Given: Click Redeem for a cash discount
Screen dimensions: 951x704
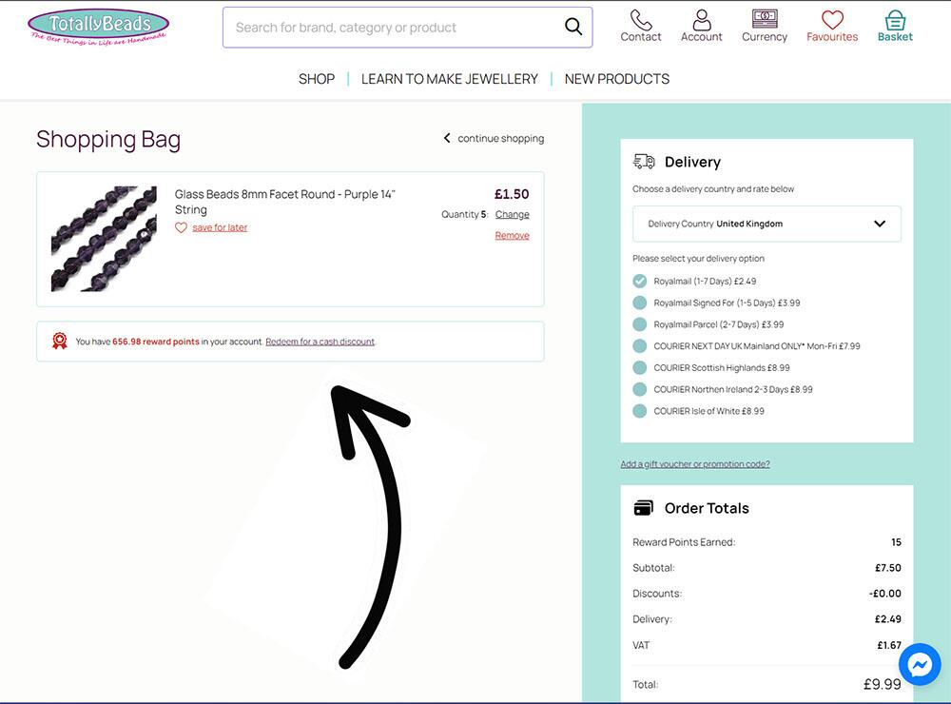Looking at the screenshot, I should click(320, 342).
